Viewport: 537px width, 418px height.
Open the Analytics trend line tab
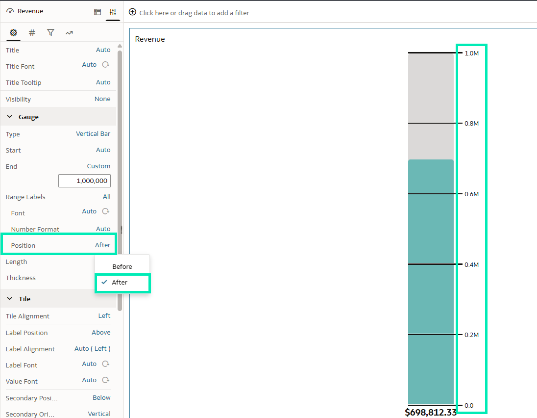[69, 33]
